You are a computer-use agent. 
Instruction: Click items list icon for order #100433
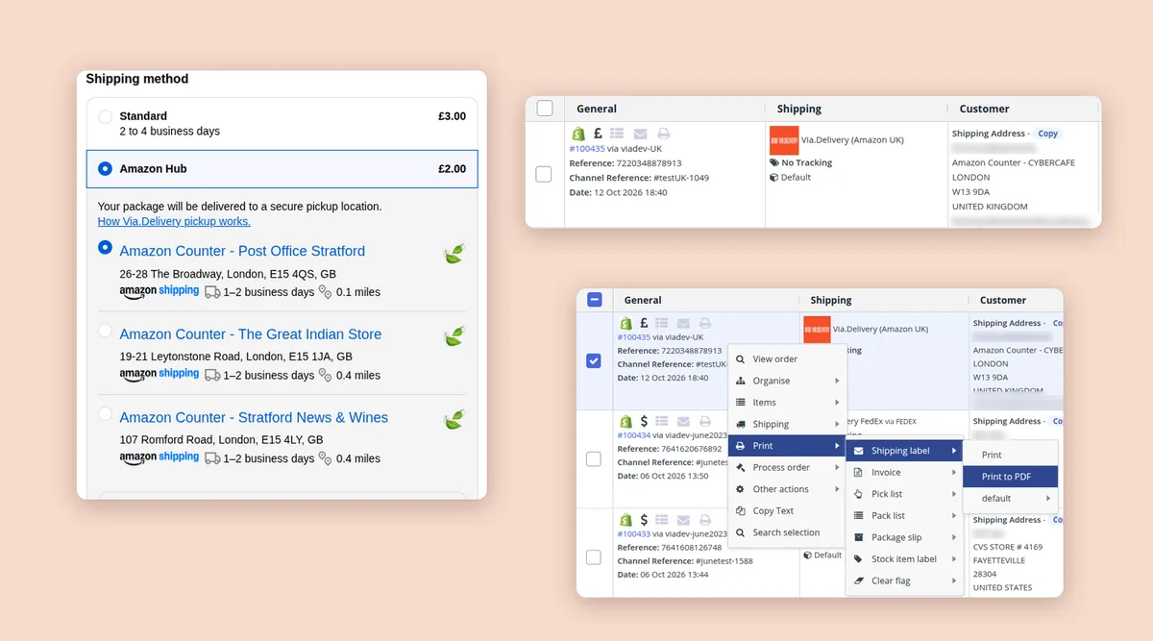coord(662,520)
